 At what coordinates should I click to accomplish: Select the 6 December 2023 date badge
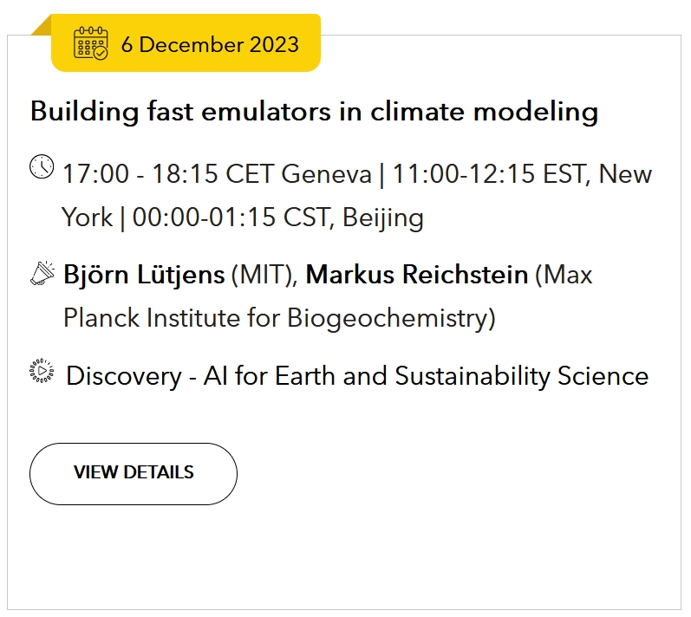pos(186,42)
